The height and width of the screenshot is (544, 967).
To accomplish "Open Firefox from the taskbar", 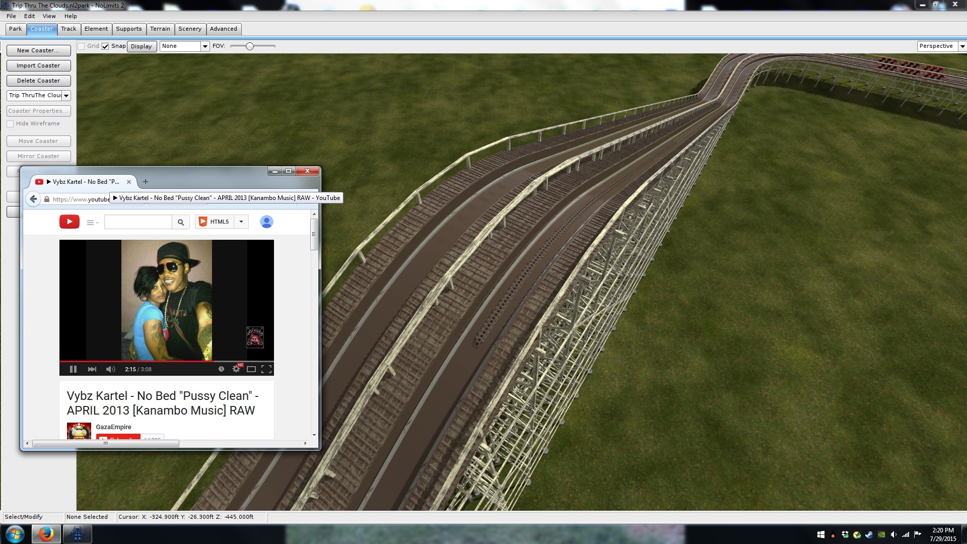I will (x=46, y=533).
